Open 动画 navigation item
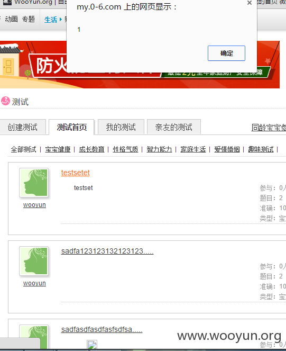Image resolution: width=286 pixels, height=351 pixels. pyautogui.click(x=11, y=19)
